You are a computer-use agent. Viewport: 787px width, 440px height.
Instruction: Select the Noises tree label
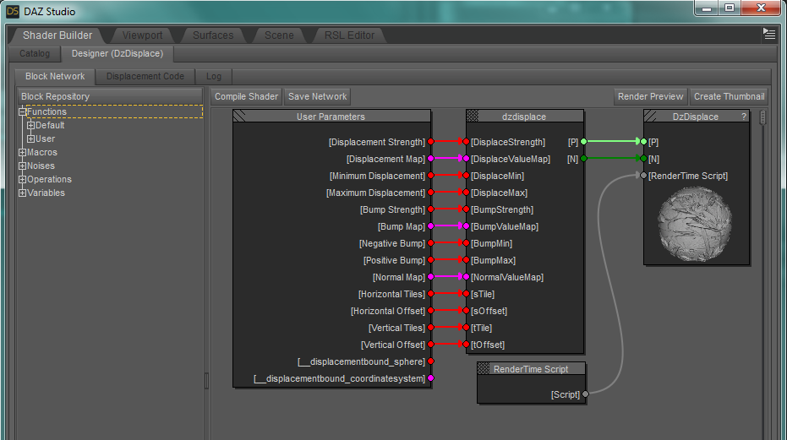pyautogui.click(x=41, y=166)
